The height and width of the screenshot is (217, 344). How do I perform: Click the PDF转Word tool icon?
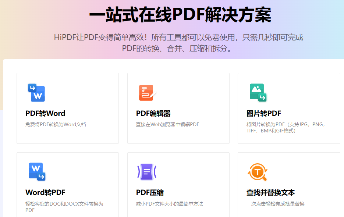pyautogui.click(x=36, y=93)
